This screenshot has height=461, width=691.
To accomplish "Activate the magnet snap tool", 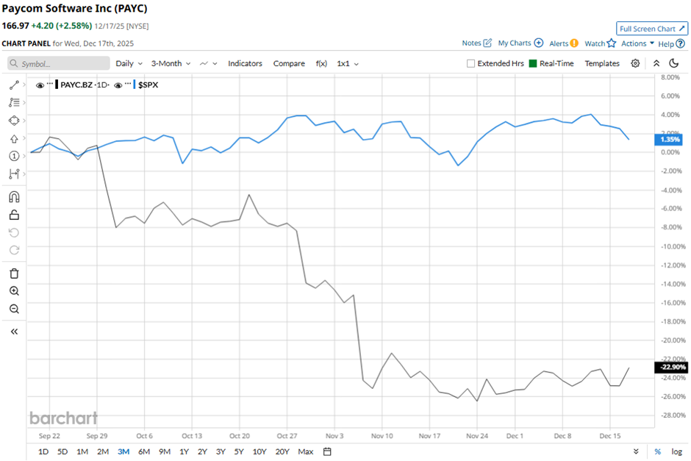I will point(14,197).
